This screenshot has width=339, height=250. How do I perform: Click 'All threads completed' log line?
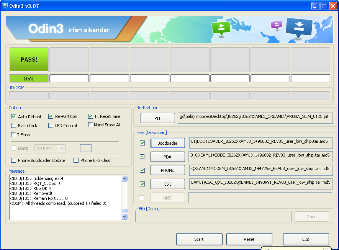pos(58,203)
